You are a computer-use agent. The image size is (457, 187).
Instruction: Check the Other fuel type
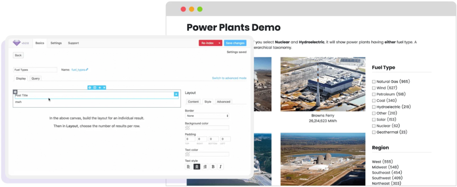(x=374, y=113)
